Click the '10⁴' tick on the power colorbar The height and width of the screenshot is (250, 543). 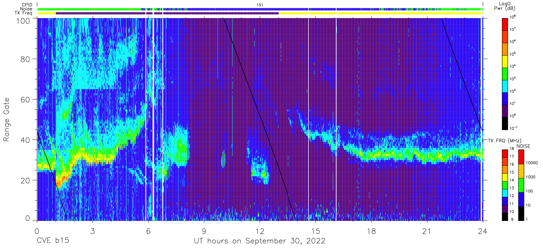513,66
